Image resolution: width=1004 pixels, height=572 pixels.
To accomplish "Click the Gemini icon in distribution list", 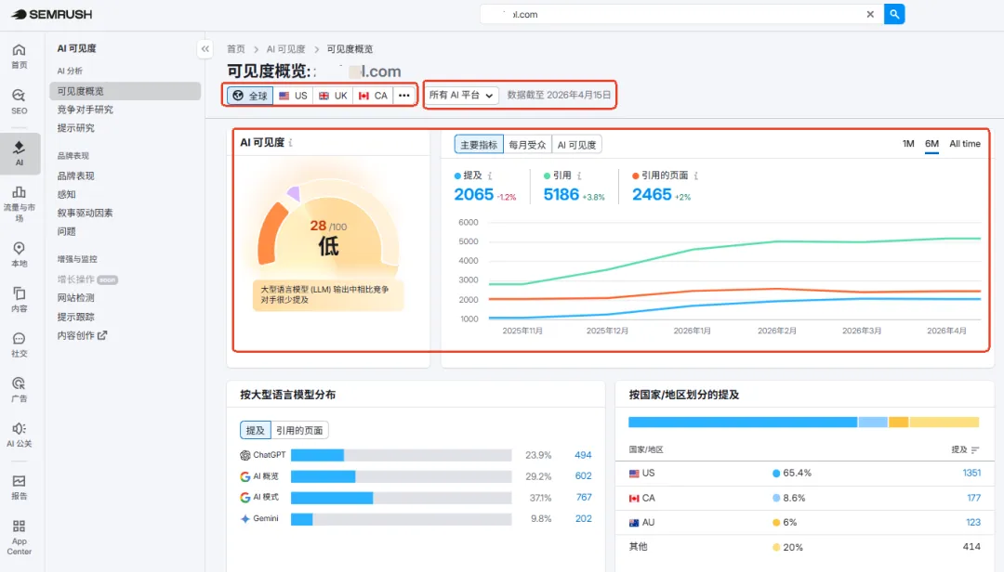I will pos(244,519).
